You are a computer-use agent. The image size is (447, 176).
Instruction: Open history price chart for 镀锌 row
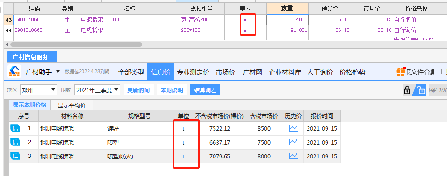(293, 129)
